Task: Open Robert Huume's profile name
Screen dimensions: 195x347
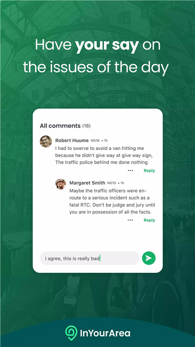Action: [x=72, y=140]
